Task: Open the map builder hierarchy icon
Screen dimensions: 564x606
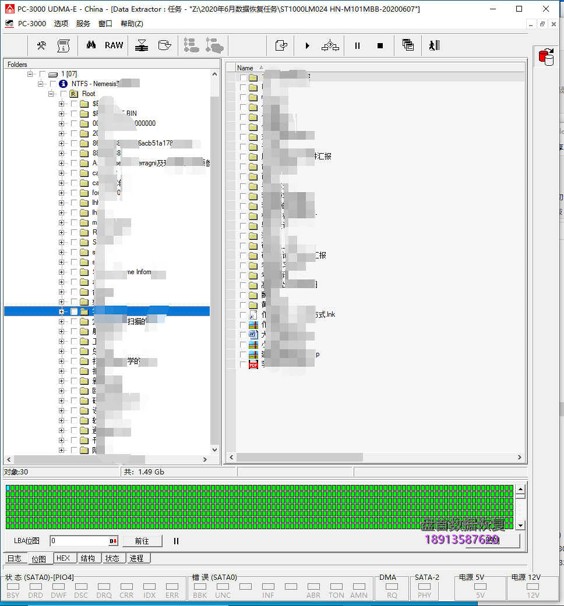Action: 330,45
